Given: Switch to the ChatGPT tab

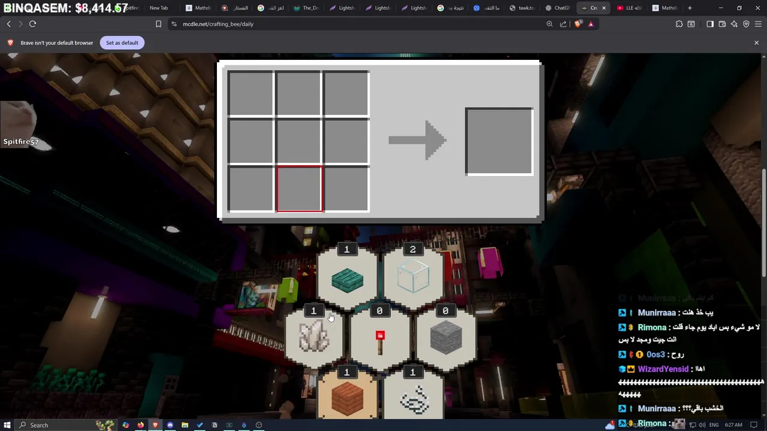Looking at the screenshot, I should pos(557,8).
